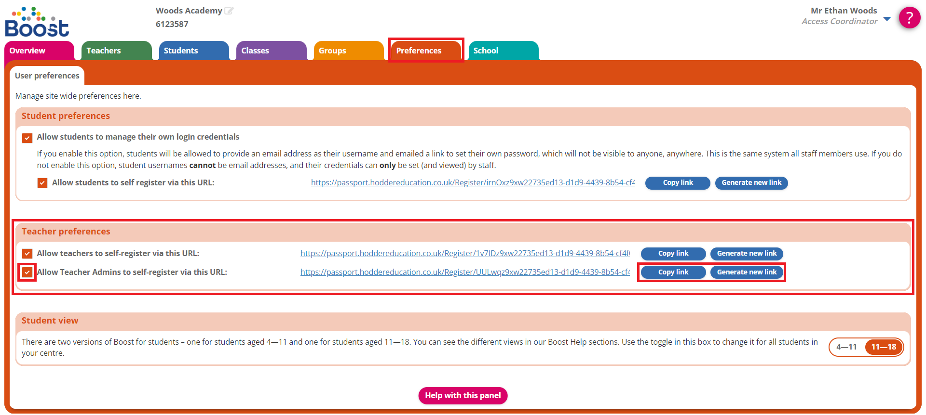This screenshot has height=415, width=926.
Task: Copy link for student self-register URL
Action: click(677, 183)
